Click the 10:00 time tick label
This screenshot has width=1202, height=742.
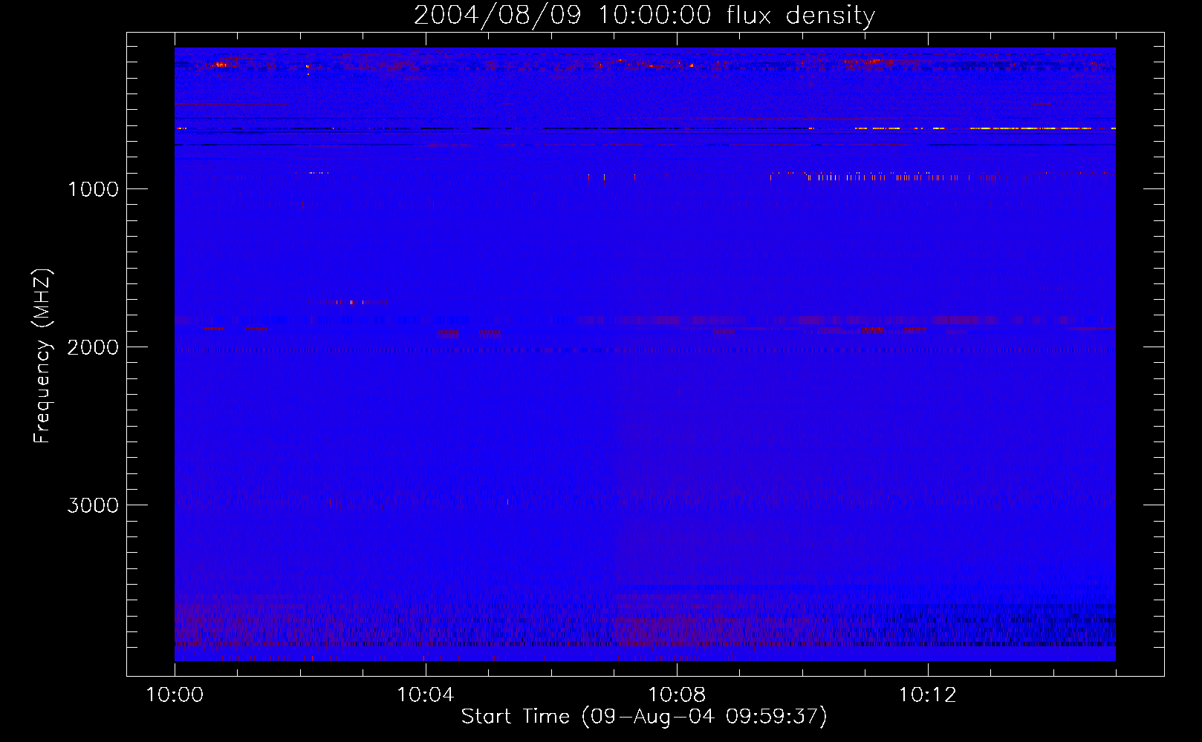coord(175,695)
